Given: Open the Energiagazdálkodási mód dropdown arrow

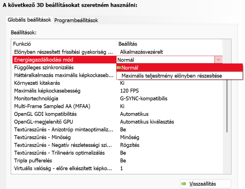Looking at the screenshot, I should [x=218, y=60].
